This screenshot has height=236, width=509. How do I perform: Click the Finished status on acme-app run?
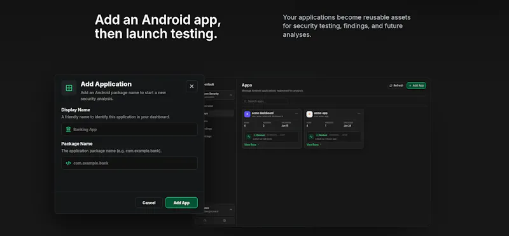322,135
